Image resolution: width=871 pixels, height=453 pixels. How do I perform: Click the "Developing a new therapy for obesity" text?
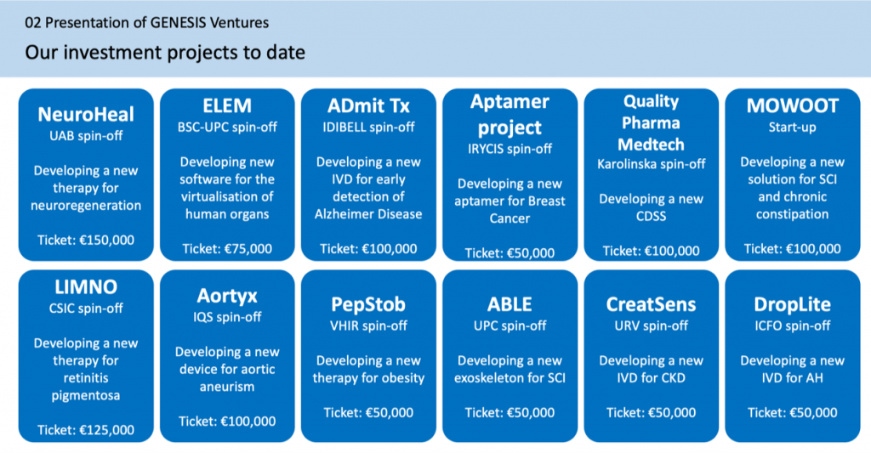[368, 370]
